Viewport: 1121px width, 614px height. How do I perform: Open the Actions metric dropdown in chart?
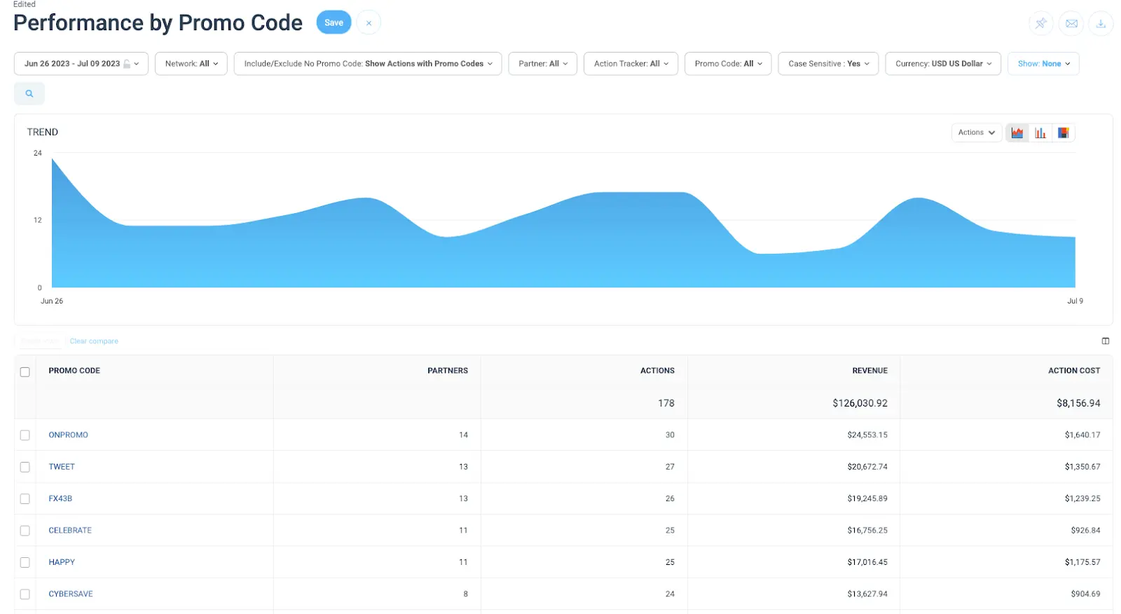tap(976, 132)
